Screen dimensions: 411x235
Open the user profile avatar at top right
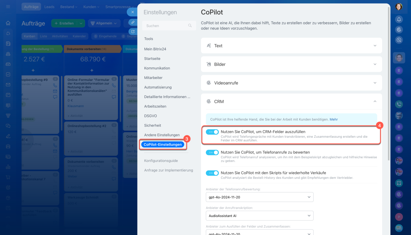[399, 6]
